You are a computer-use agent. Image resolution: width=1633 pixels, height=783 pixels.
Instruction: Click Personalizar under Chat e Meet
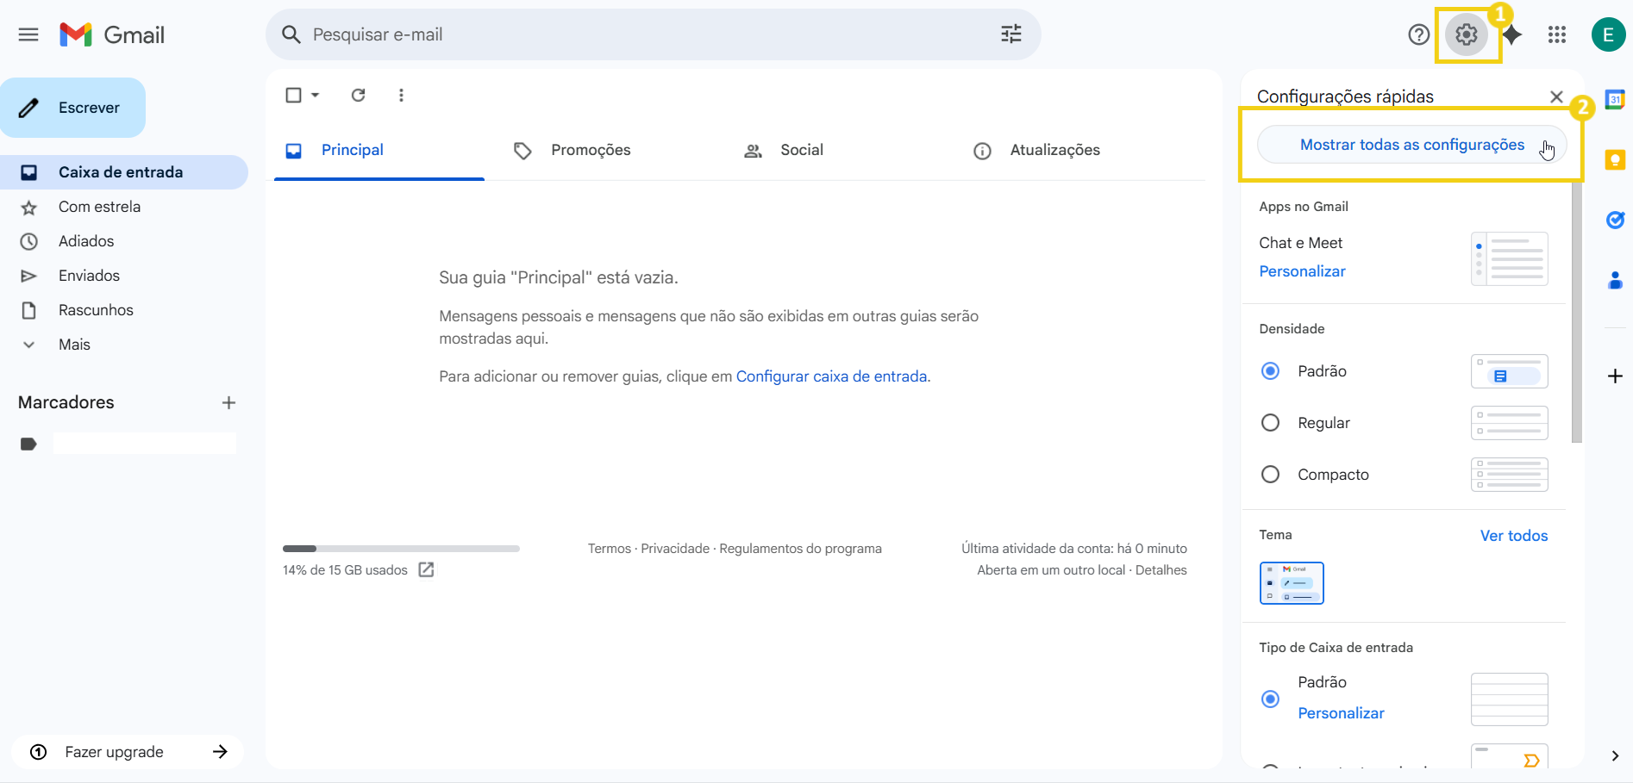pyautogui.click(x=1302, y=271)
